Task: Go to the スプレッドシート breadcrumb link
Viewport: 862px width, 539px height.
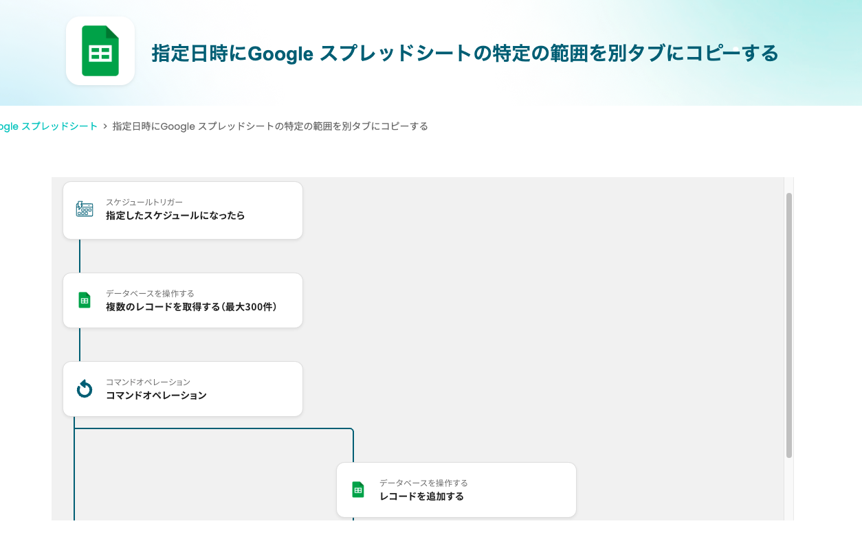Action: pos(49,126)
